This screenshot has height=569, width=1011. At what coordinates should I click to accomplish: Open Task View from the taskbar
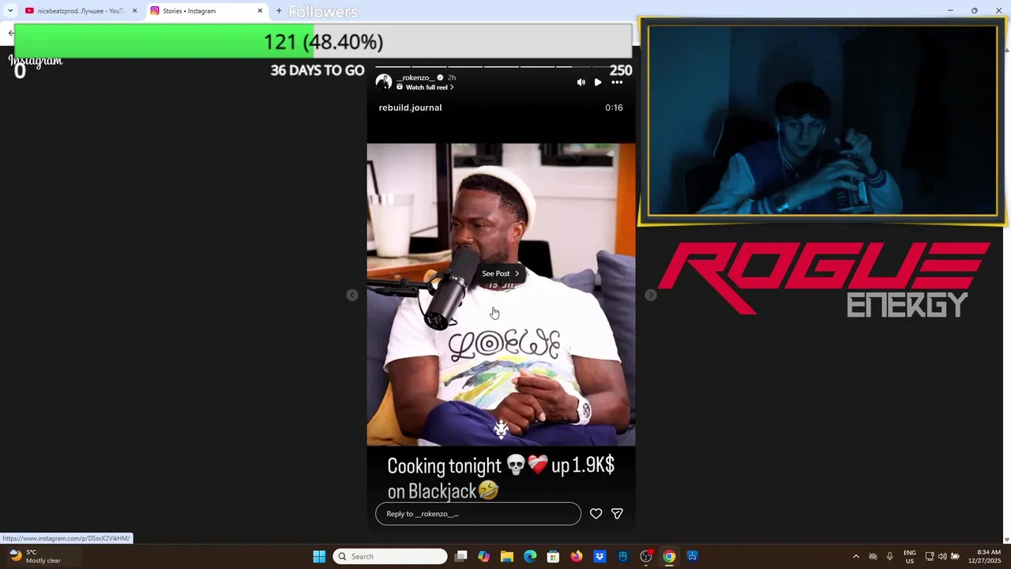[461, 556]
